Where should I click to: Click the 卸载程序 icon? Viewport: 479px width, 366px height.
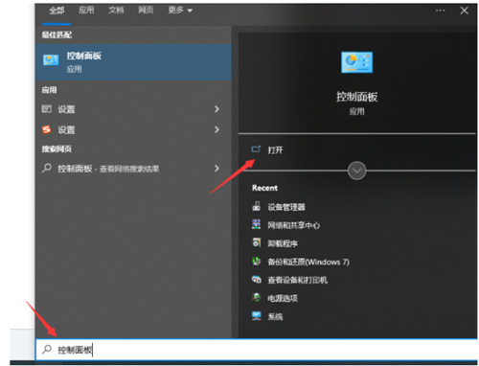click(257, 242)
